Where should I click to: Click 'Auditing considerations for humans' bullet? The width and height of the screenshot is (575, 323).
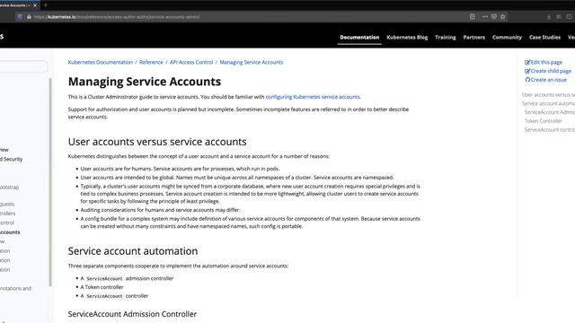160,210
